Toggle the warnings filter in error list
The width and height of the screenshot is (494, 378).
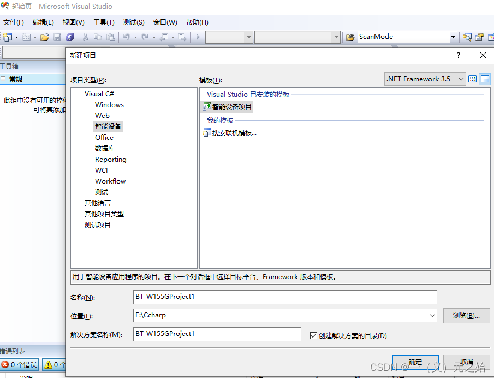[x=54, y=365]
